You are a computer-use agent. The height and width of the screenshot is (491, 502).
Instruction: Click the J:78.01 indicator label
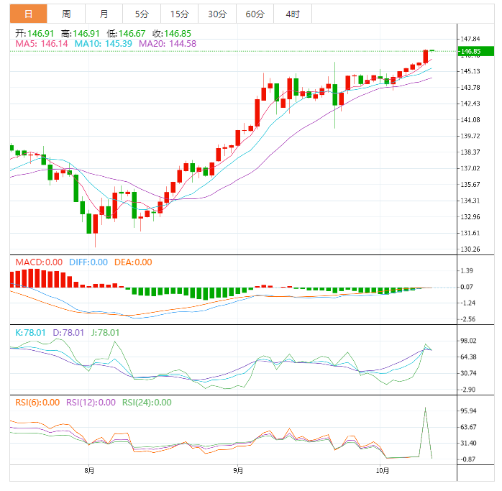(105, 333)
